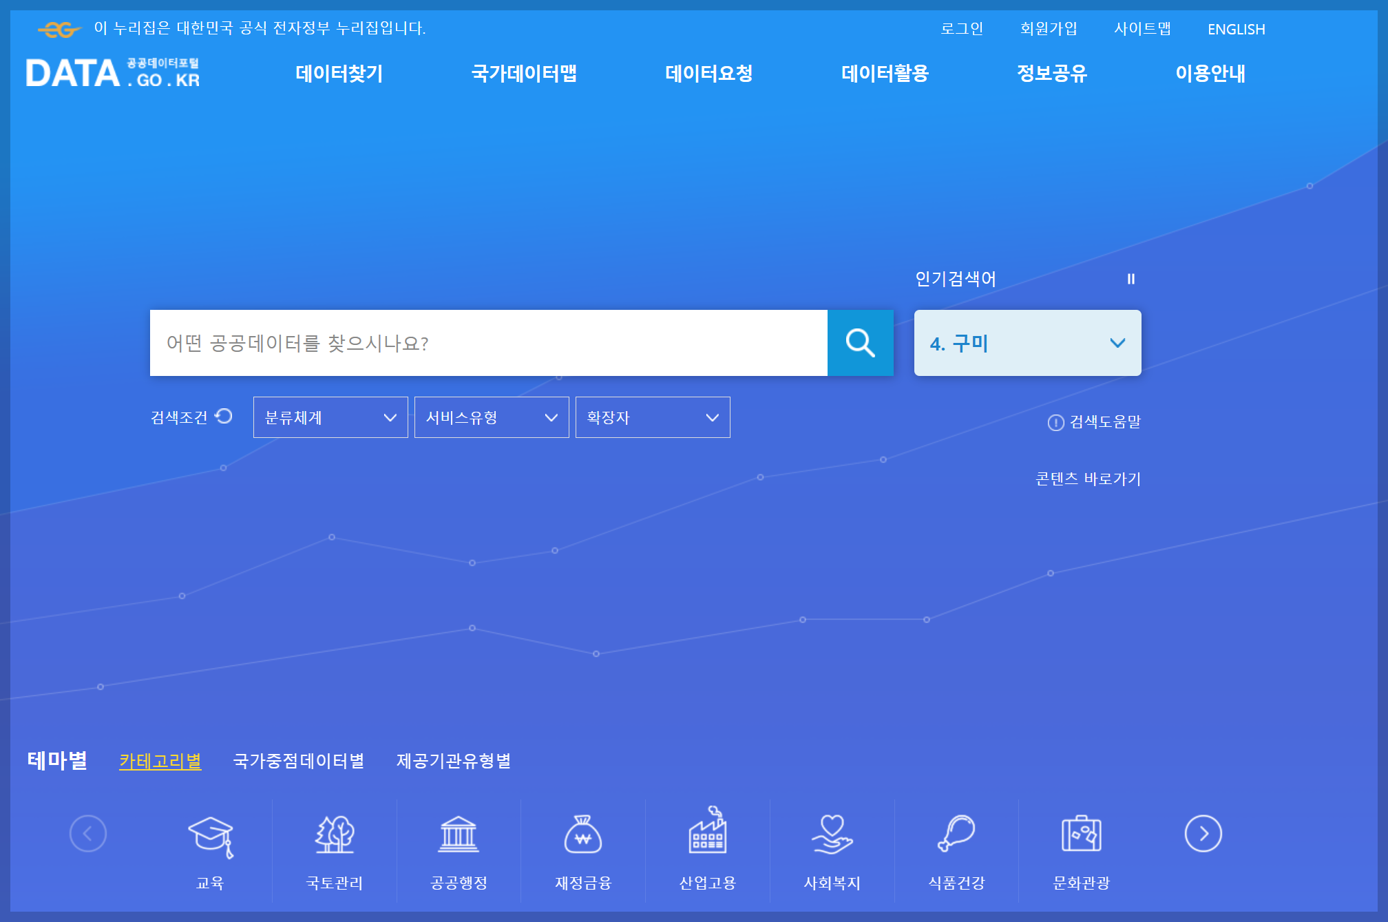Screen dimensions: 1388x922
Task: Click the 교육 category label
Action: click(211, 883)
